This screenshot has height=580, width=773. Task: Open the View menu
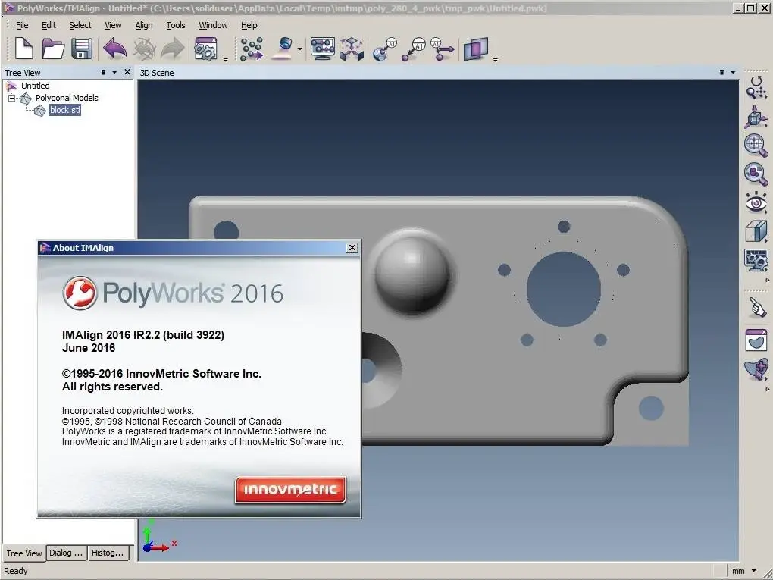(x=113, y=25)
